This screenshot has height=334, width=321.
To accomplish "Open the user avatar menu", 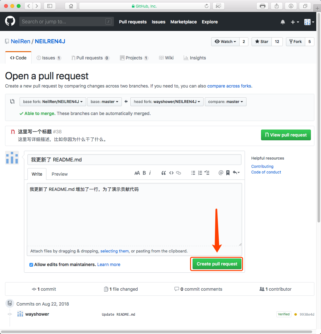I will 309,22.
